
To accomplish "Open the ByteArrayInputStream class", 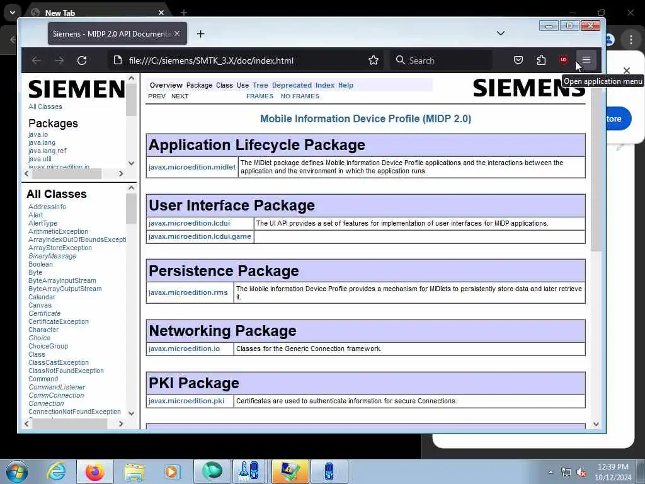I will 62,280.
